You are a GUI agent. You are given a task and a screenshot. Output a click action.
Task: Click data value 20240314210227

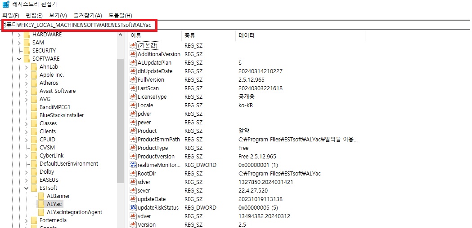[261, 71]
